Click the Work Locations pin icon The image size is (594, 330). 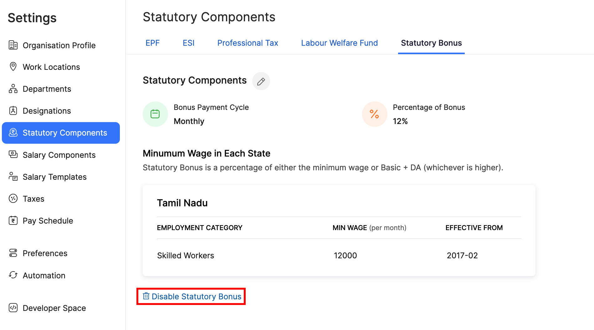tap(13, 67)
